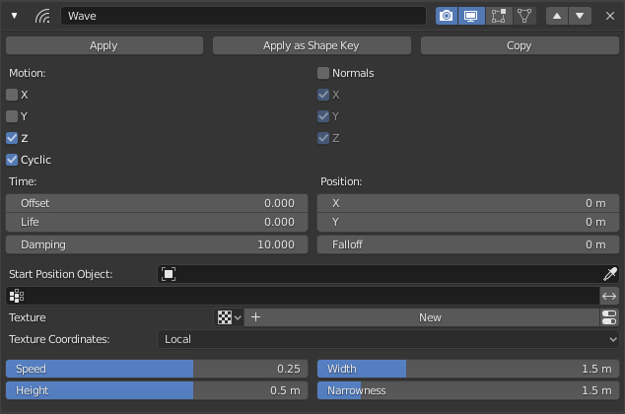Click the New texture button
Screen dimensions: 625x414
(x=422, y=317)
